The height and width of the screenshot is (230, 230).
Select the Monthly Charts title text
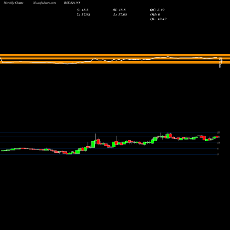(x=13, y=3)
